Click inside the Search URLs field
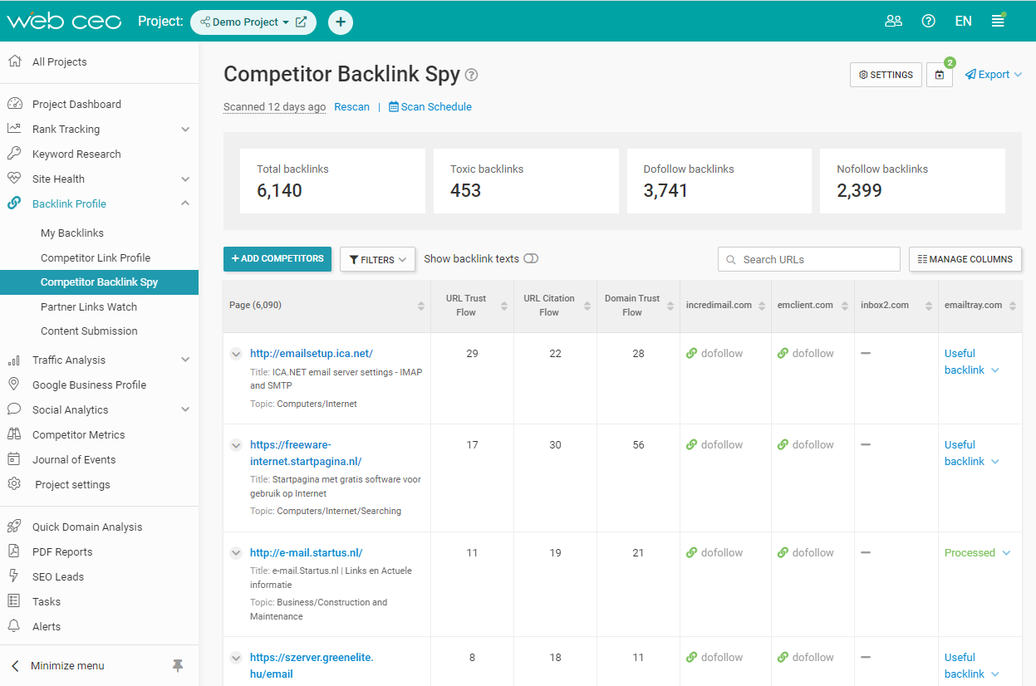 808,258
